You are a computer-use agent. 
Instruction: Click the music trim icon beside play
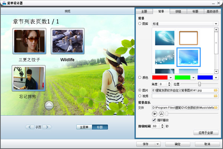point(162,114)
